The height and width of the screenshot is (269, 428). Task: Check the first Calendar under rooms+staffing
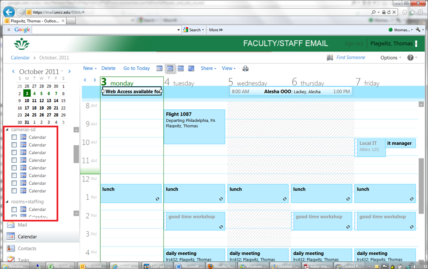click(14, 209)
